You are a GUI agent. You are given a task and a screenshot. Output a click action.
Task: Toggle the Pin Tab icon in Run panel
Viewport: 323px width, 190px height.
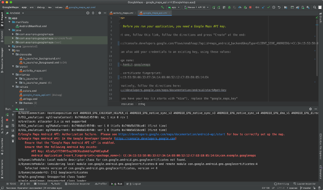(x=7, y=133)
